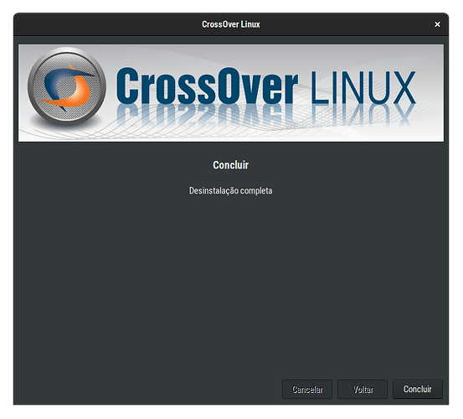Click the large letter C of CrossOver
463x419 pixels.
click(128, 85)
